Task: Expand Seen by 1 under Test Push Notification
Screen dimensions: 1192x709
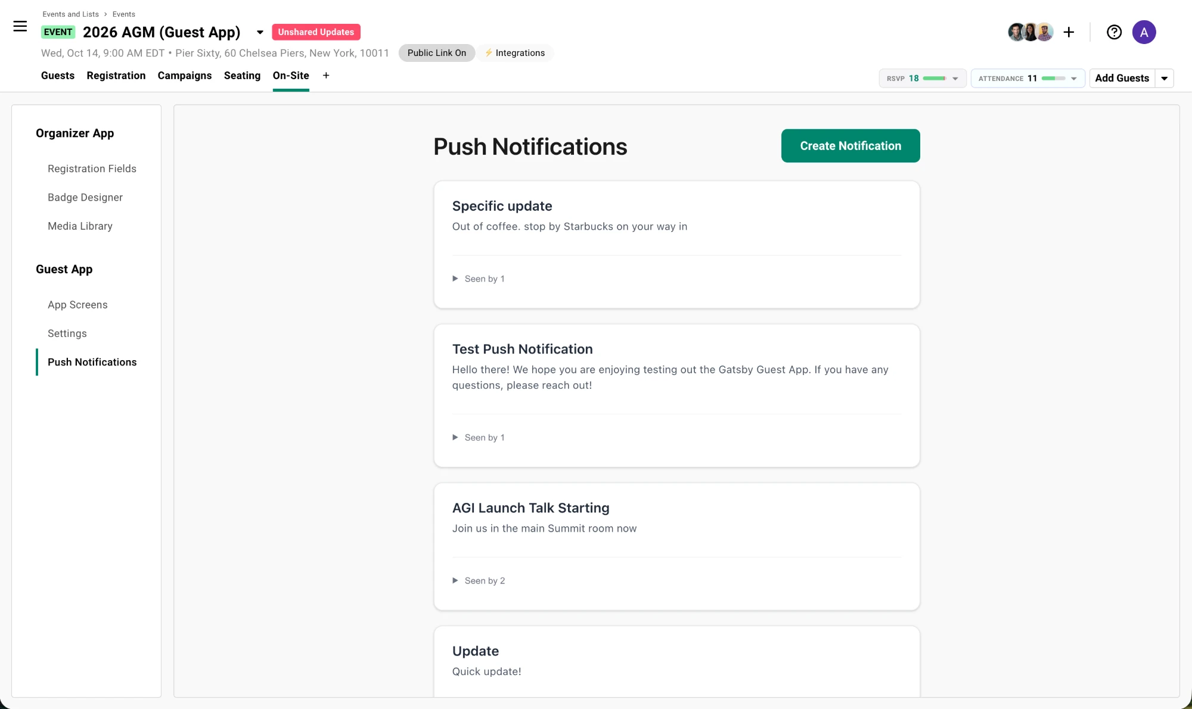Action: click(479, 438)
